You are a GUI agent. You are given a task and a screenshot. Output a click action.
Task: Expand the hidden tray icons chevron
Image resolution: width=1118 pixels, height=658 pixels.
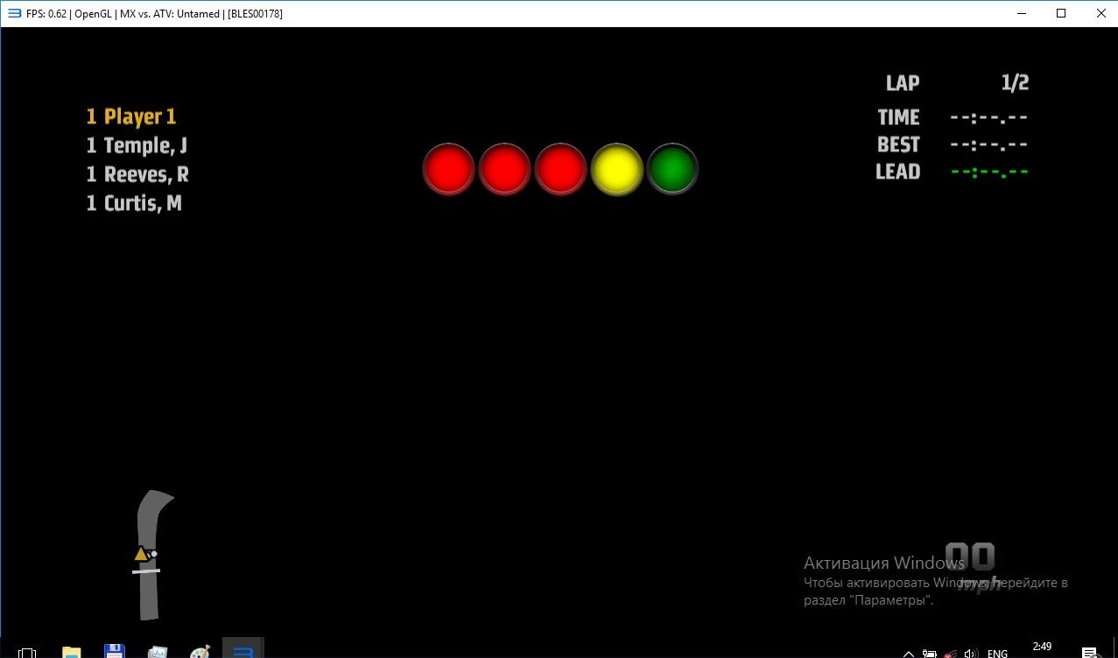[908, 653]
